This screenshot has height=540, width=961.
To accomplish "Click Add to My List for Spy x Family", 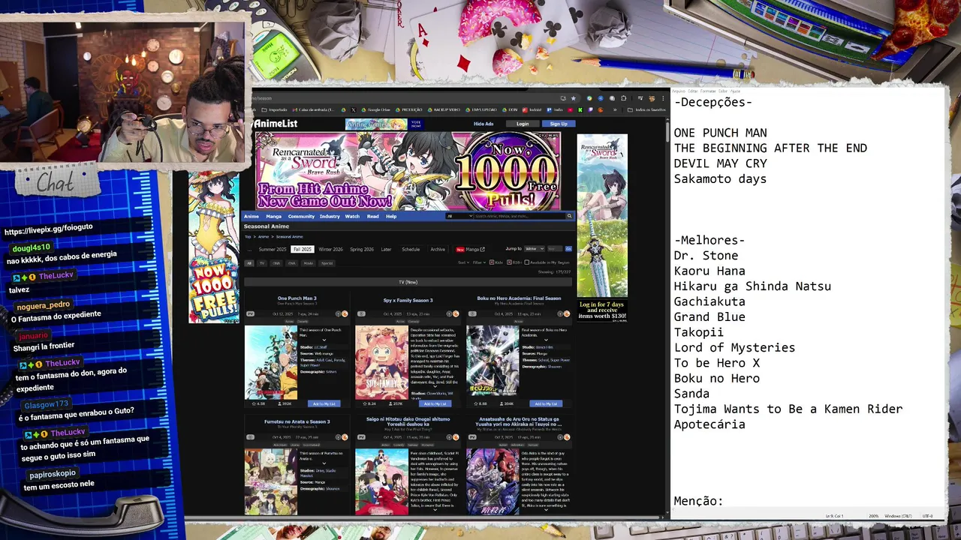I will pyautogui.click(x=435, y=403).
